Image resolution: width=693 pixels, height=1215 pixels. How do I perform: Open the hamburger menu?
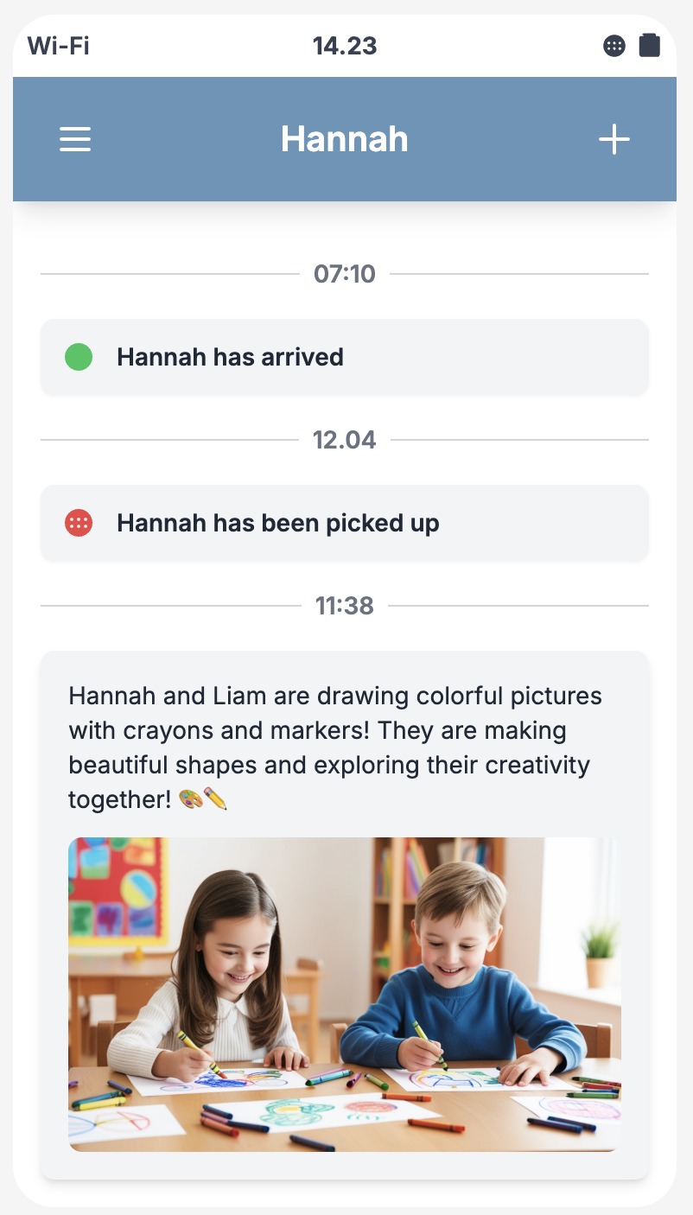pos(75,139)
